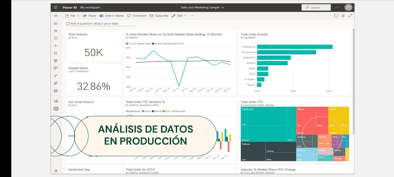The height and width of the screenshot is (177, 394).
Task: Click the Search box in header
Action: tap(316, 7)
